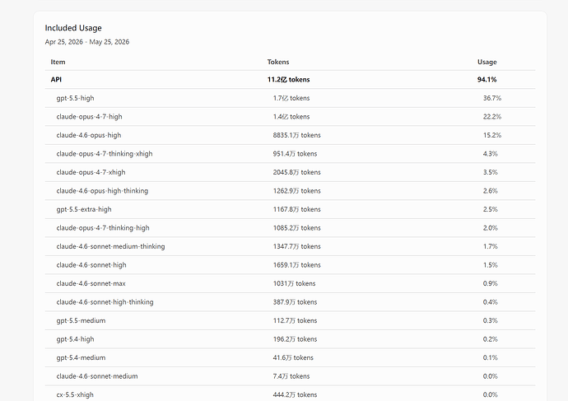Select the claude-opus-4-7-thinking-xhigh row name
568x401 pixels.
(x=105, y=154)
